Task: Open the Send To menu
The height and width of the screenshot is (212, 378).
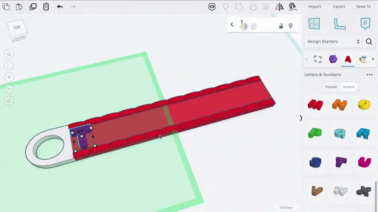Action: pos(364,7)
